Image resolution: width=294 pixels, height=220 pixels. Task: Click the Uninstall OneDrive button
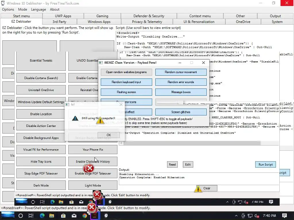click(x=41, y=90)
